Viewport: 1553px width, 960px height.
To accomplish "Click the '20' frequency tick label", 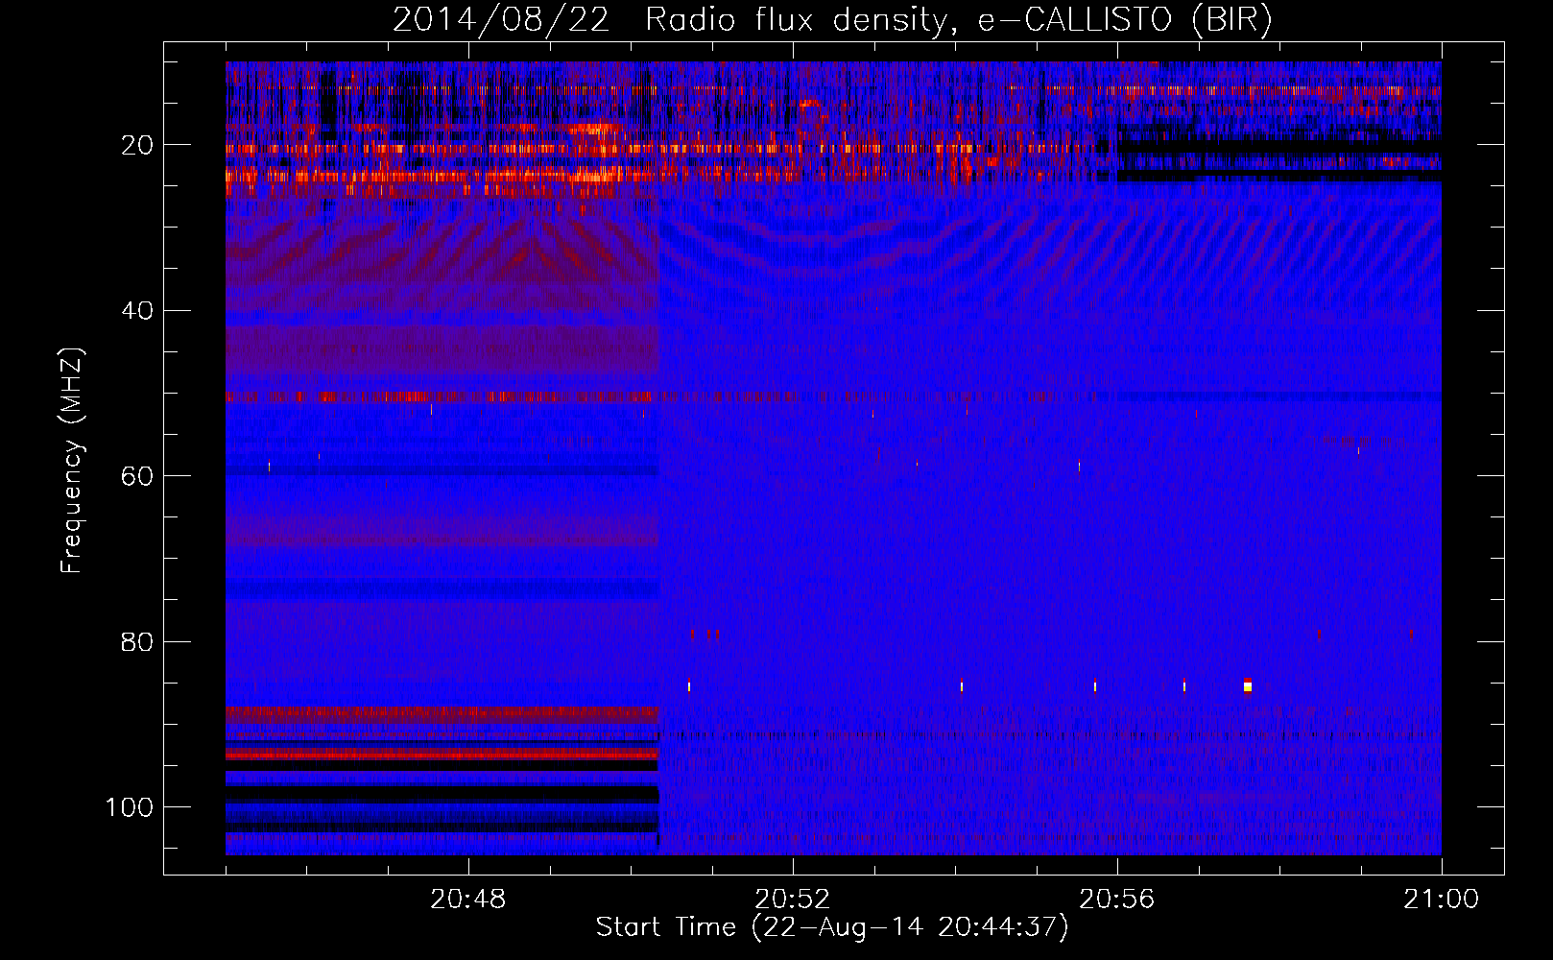I will 137,145.
